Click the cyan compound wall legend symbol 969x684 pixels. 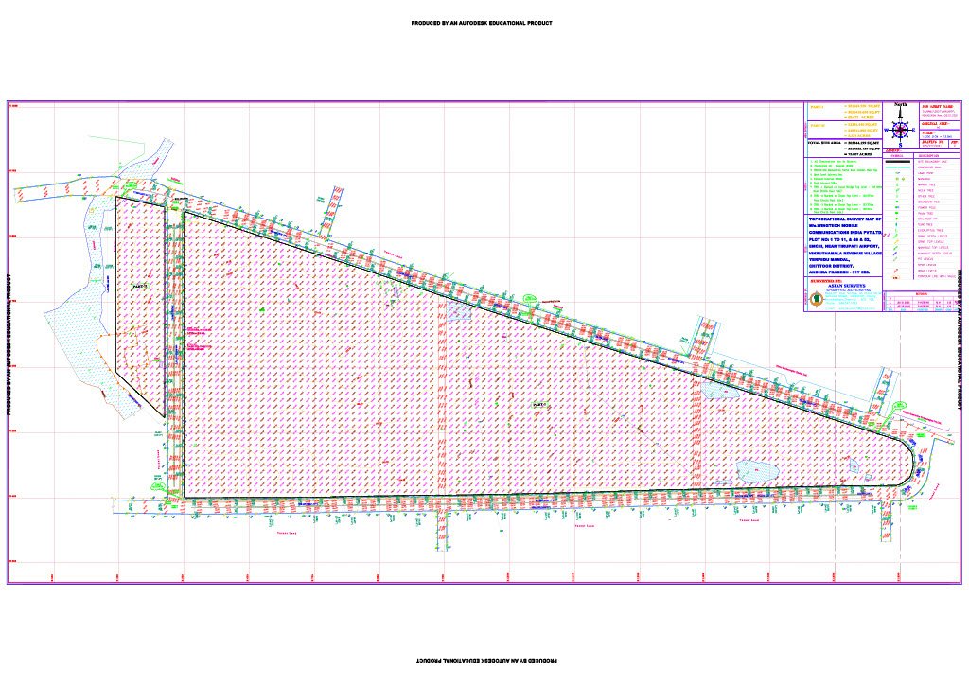pos(900,169)
